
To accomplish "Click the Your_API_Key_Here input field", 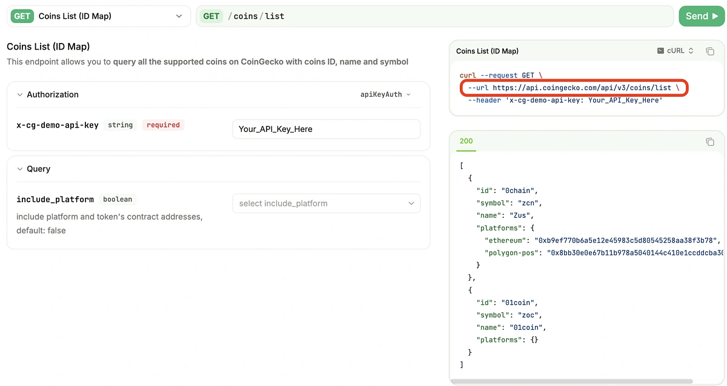I will coord(326,129).
